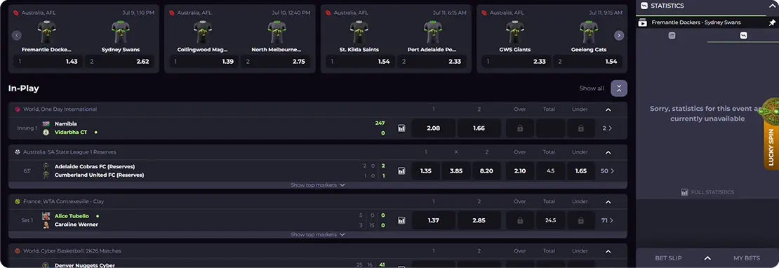This screenshot has height=268, width=779.
Task: Collapse Australia SA State League section
Action: (608, 152)
